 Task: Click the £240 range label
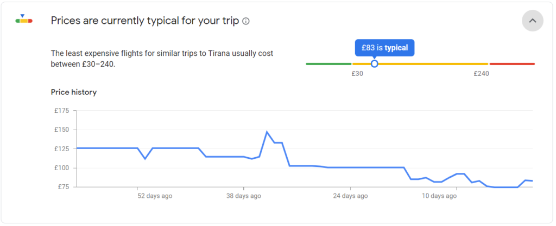pos(481,74)
